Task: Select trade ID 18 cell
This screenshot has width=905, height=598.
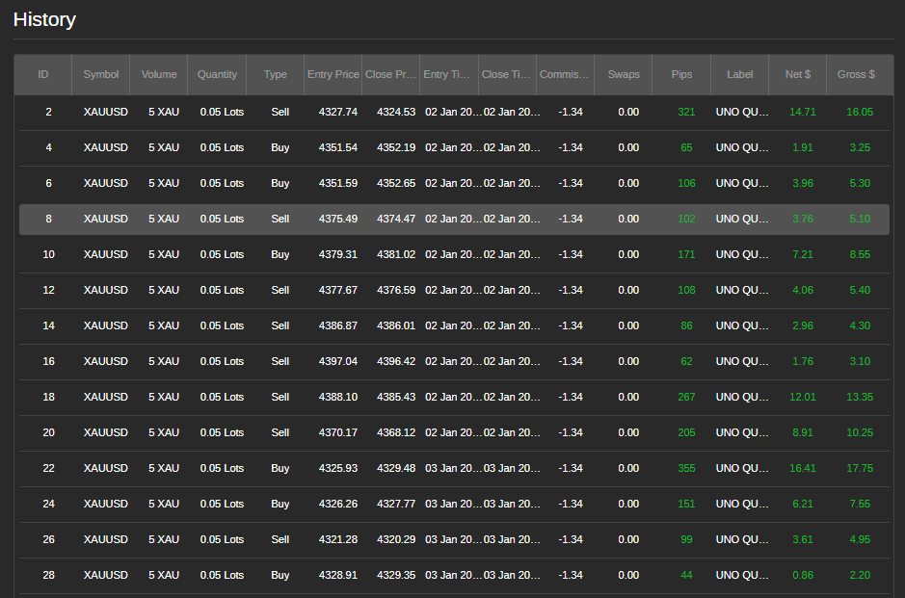Action: (48, 397)
